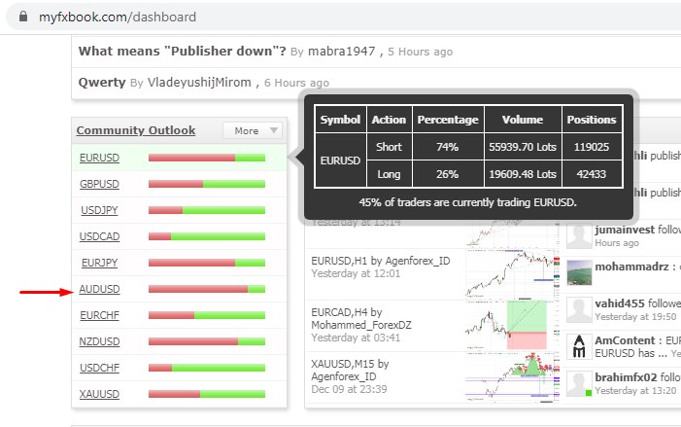Open AmContent logo avatar

tap(579, 346)
